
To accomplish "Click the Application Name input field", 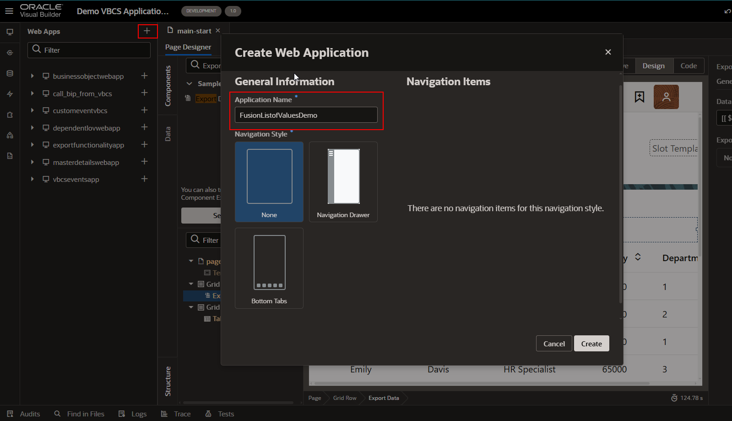I will 306,115.
